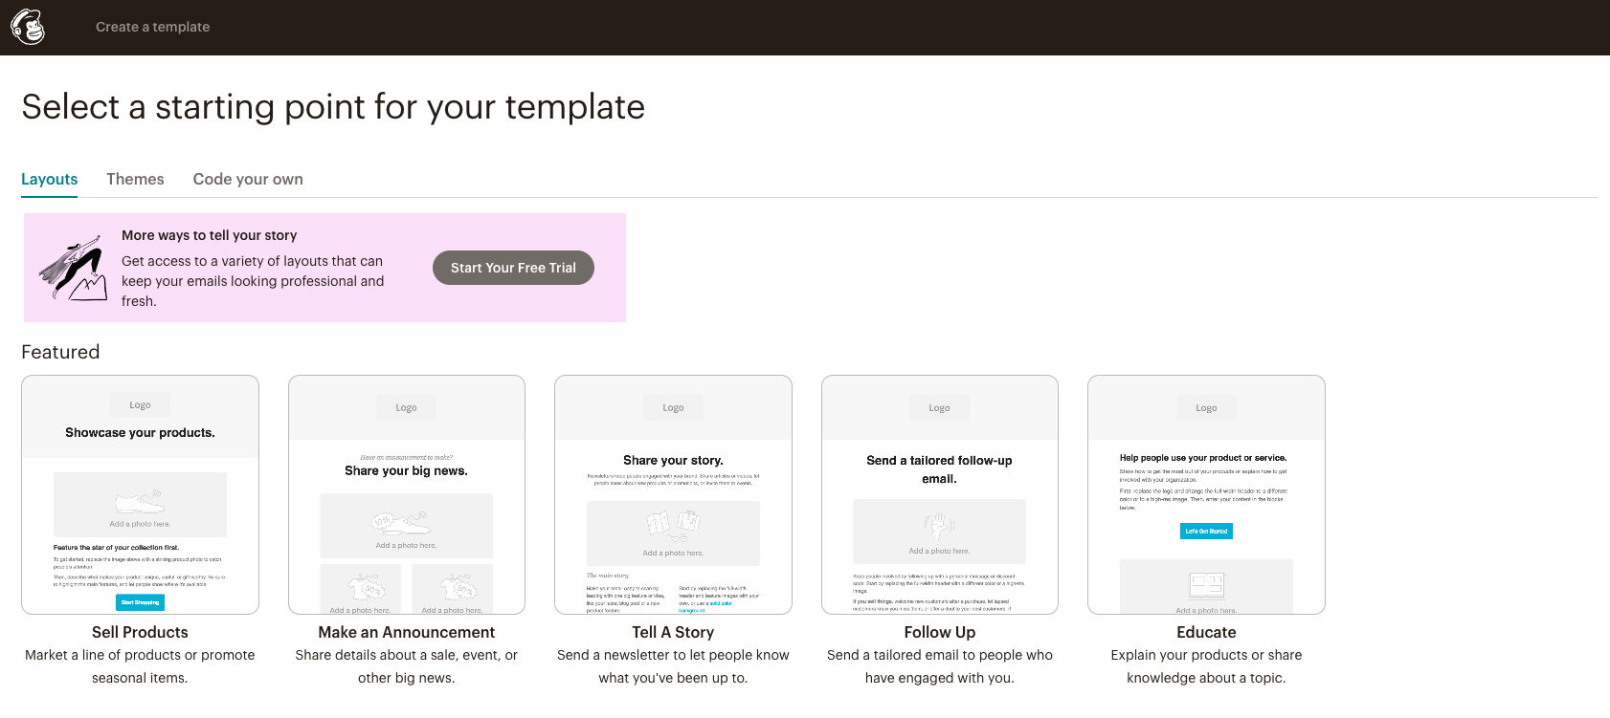Click the superhero illustration in the promo banner

coord(74,268)
